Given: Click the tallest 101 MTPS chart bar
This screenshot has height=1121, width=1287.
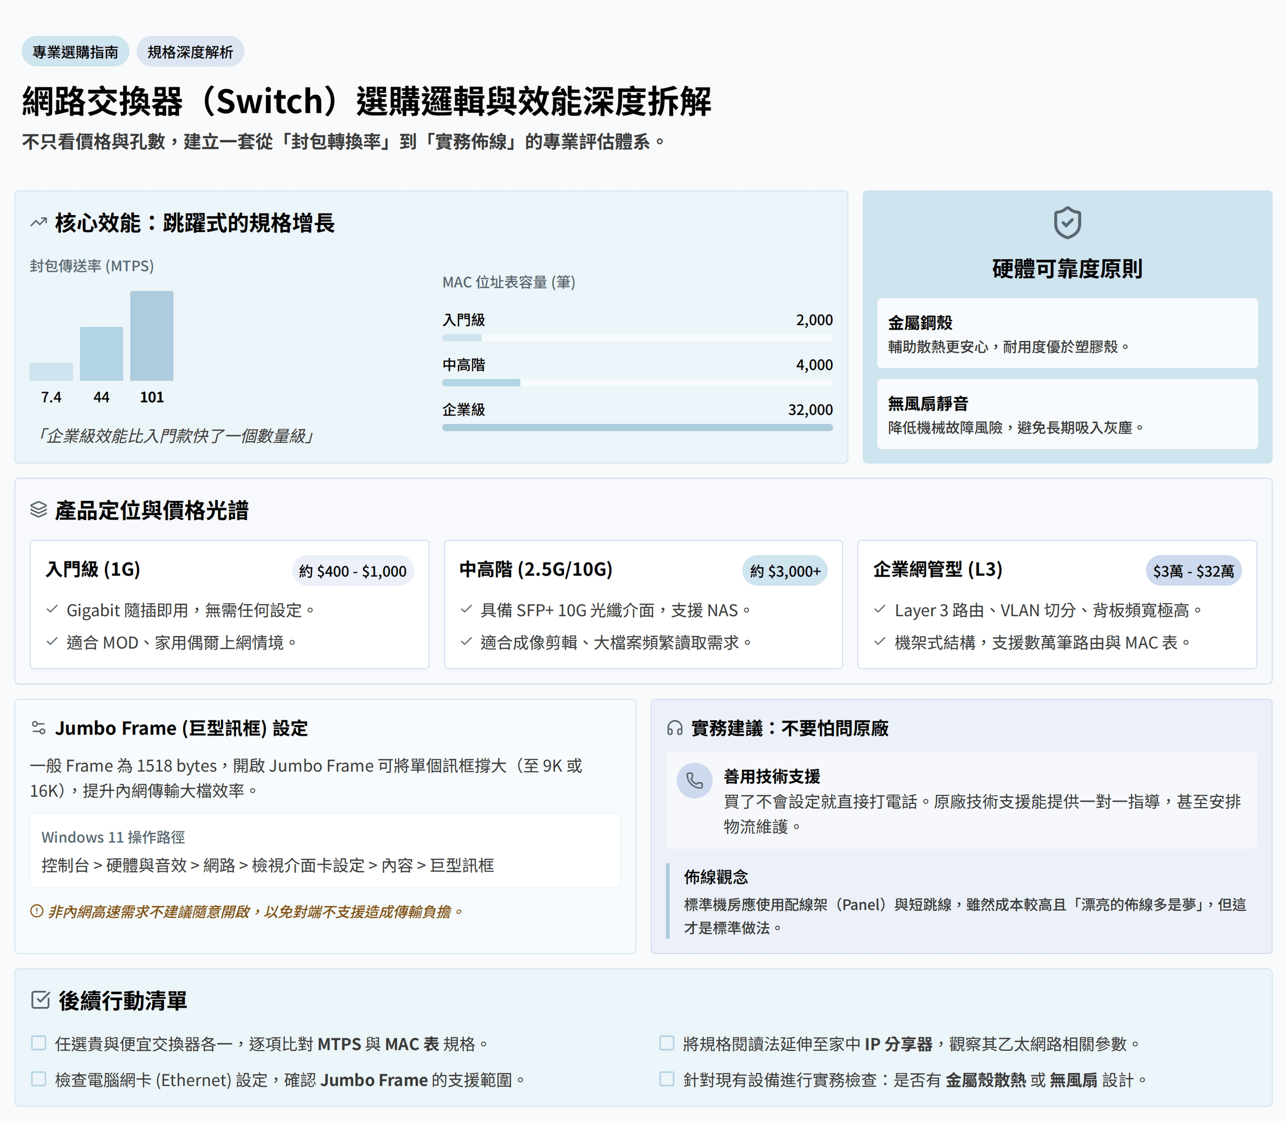Looking at the screenshot, I should pyautogui.click(x=152, y=336).
